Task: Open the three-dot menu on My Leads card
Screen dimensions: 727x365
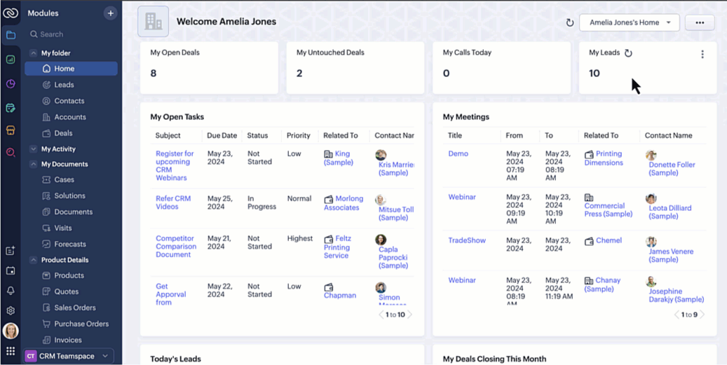Action: (x=702, y=54)
